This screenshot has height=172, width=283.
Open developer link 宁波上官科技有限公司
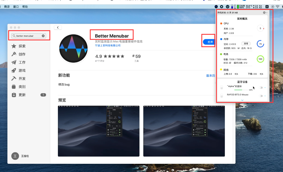click(x=108, y=45)
